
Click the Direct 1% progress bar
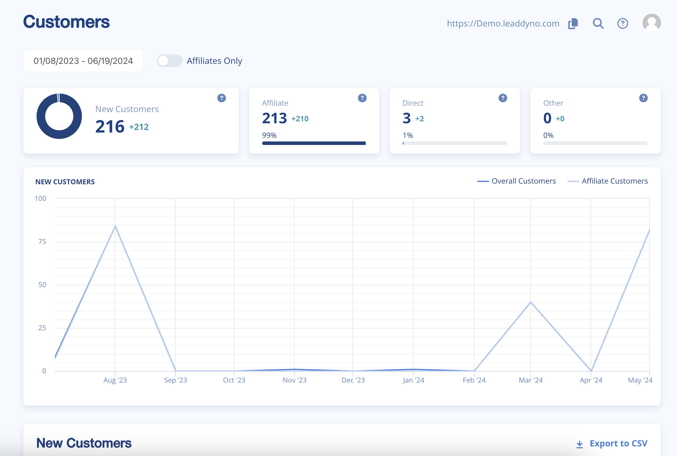click(x=455, y=143)
